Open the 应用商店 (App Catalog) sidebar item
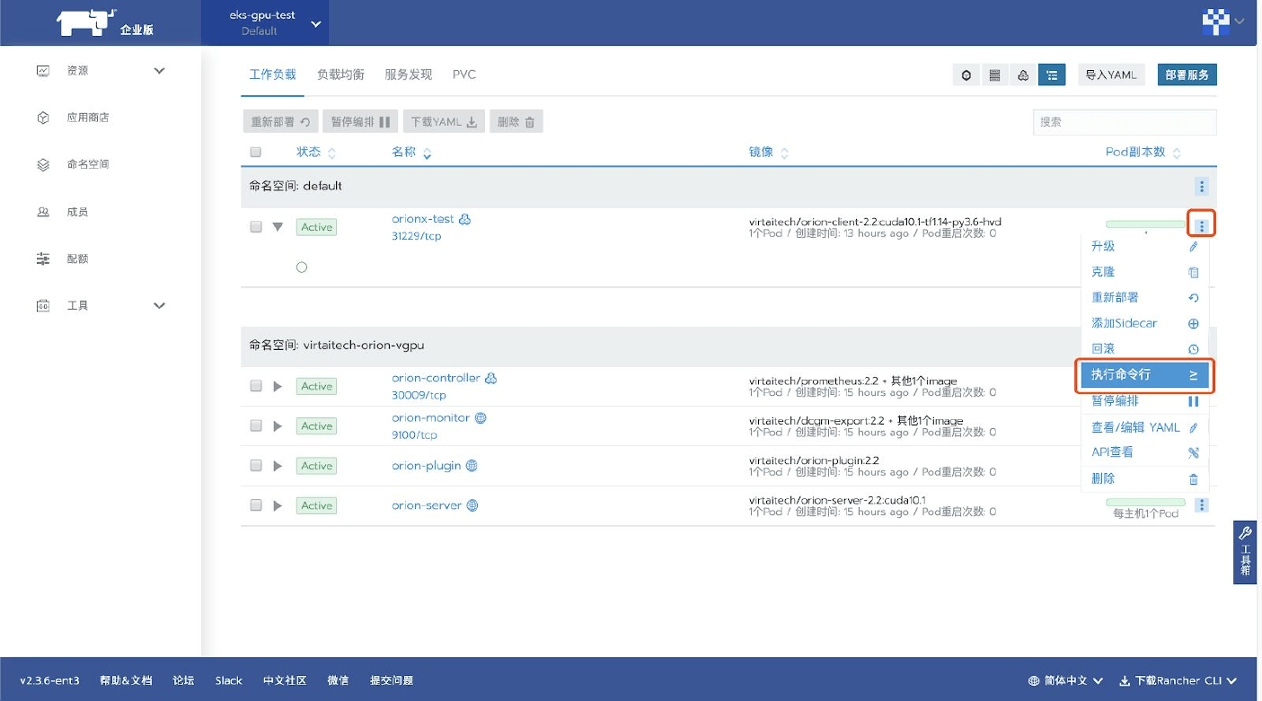This screenshot has width=1262, height=701. point(90,116)
